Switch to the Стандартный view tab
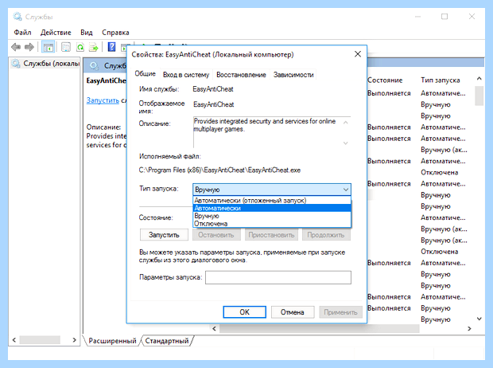Viewport: 493px width, 368px height. pos(167,341)
